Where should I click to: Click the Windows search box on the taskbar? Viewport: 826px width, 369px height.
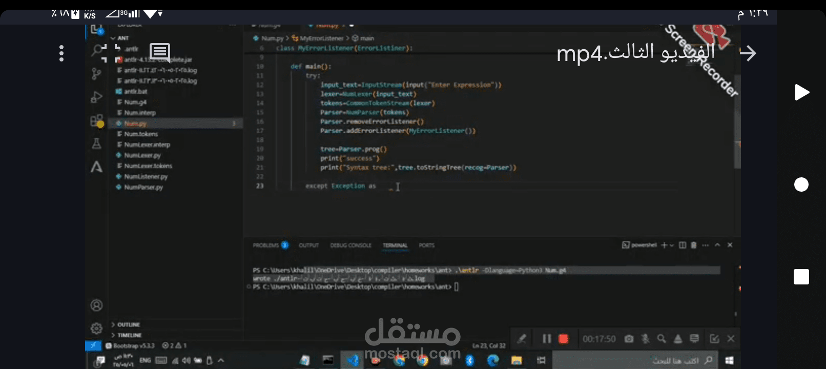click(635, 360)
